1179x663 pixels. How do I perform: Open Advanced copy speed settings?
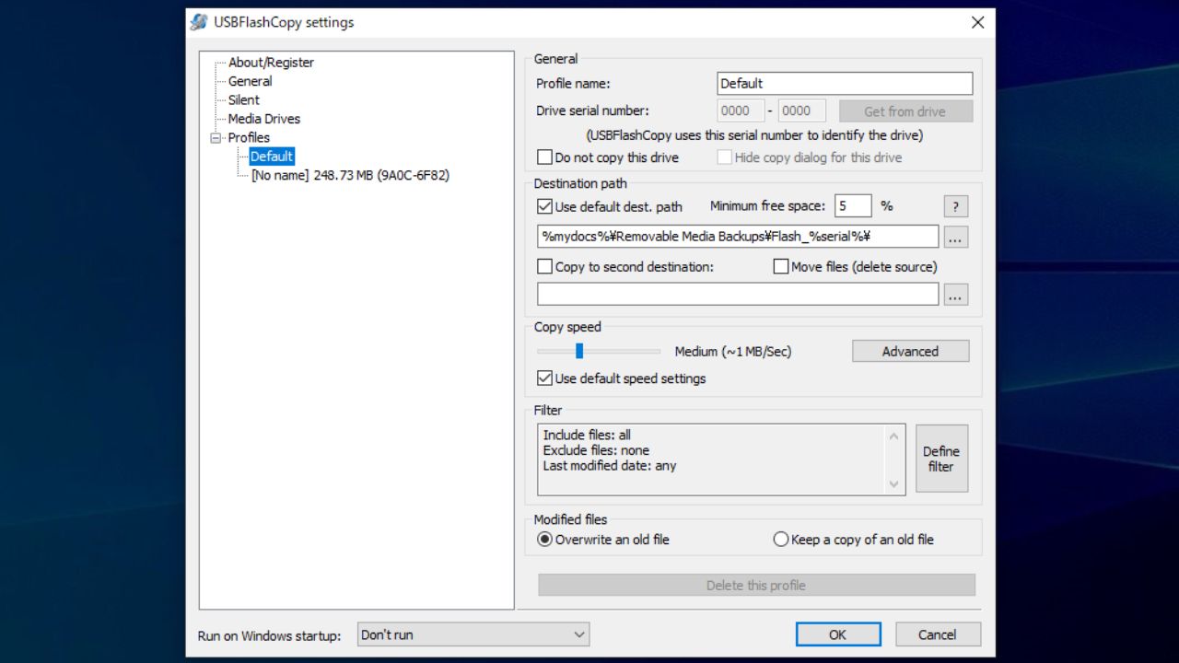(x=910, y=351)
